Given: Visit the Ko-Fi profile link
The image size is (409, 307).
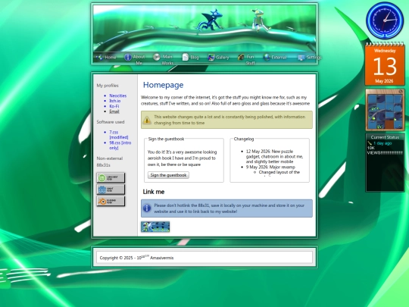Looking at the screenshot, I should click(114, 106).
